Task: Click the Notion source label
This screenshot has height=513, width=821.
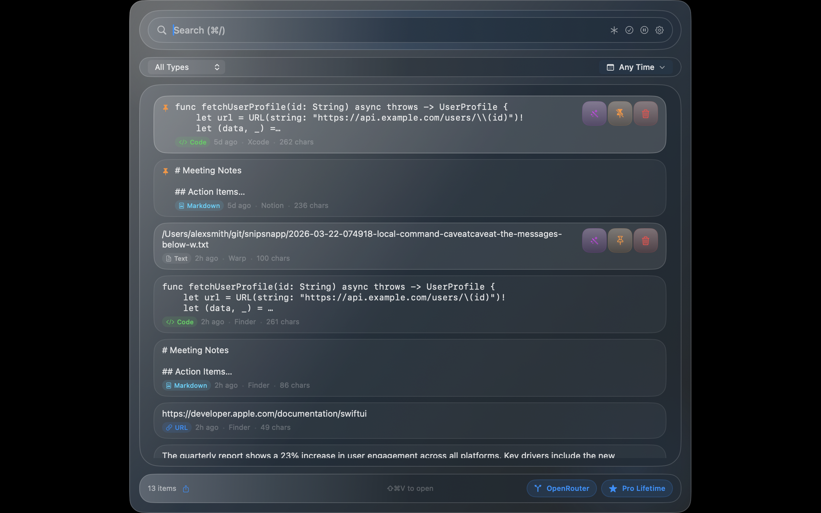Action: click(x=272, y=206)
